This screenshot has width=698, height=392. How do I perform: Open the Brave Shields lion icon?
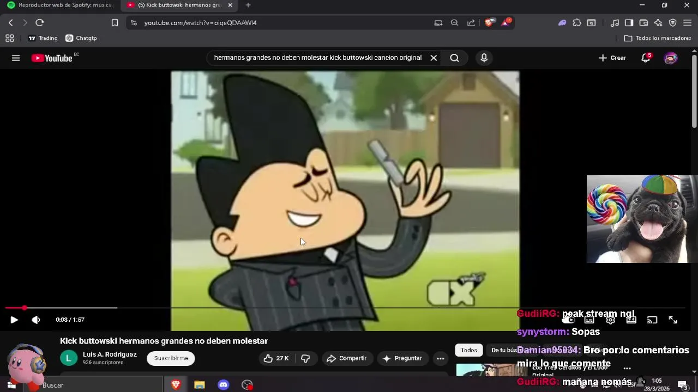coord(489,22)
